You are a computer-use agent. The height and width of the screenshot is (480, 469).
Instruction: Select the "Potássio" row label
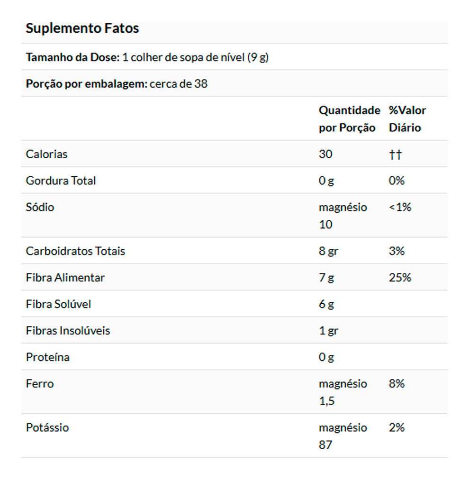pyautogui.click(x=47, y=427)
